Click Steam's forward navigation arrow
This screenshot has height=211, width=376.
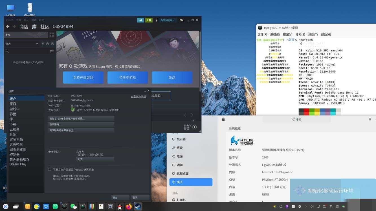[x=14, y=26]
